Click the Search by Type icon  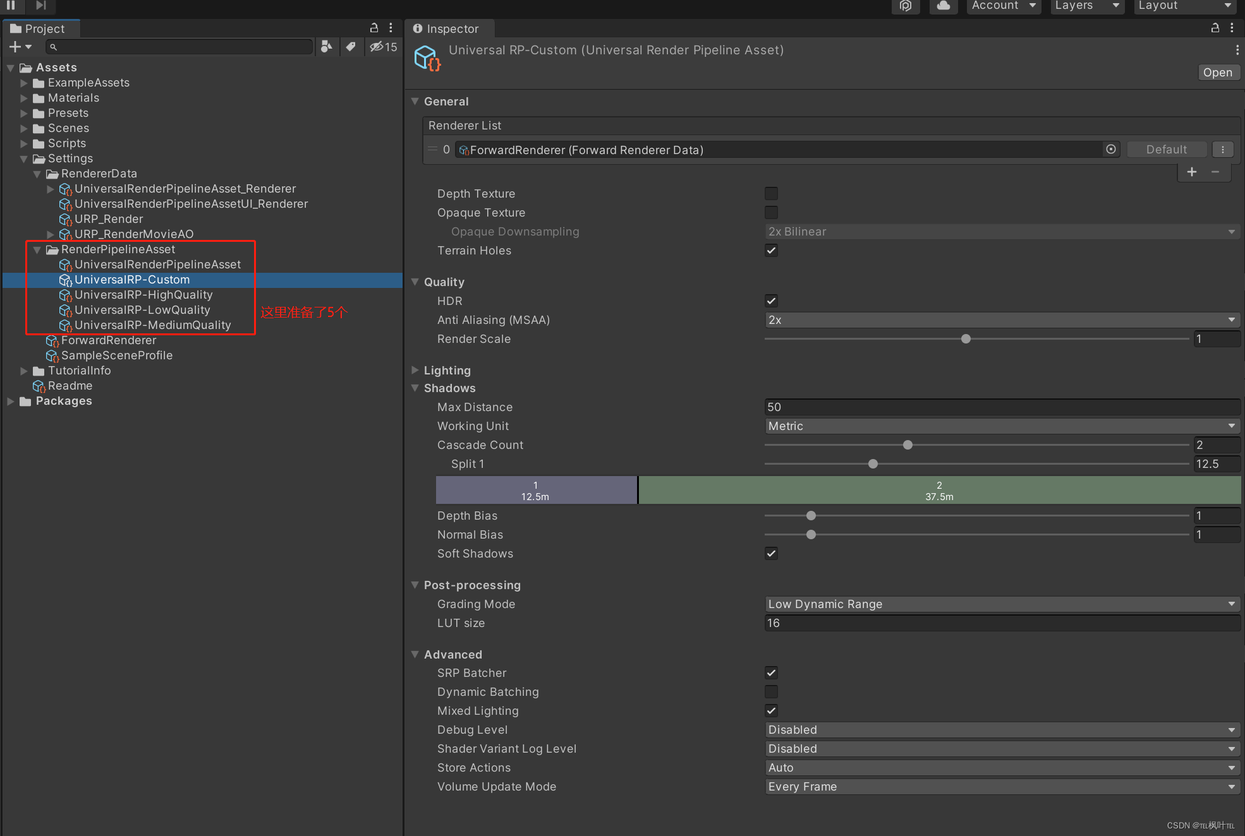tap(327, 47)
